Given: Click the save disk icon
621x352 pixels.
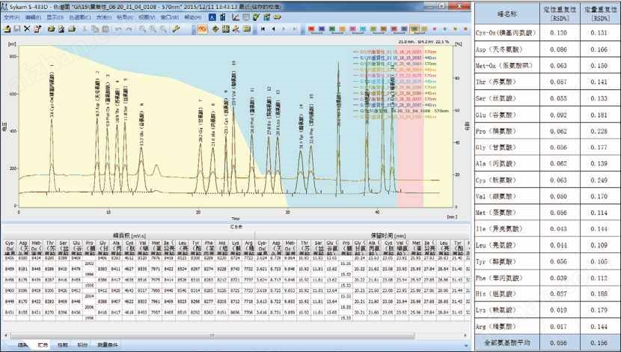Looking at the screenshot, I should [17, 29].
